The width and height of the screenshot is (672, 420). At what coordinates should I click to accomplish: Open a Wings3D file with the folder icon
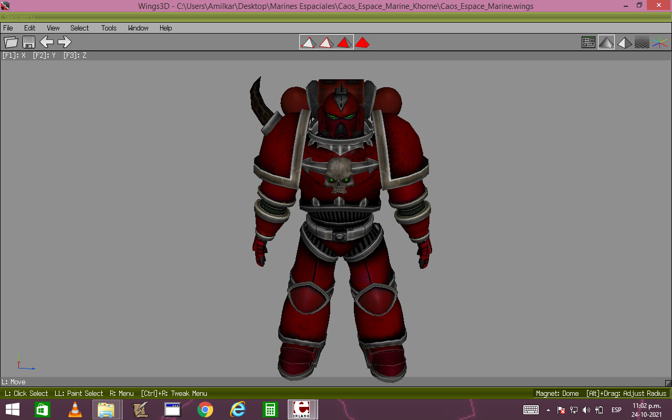10,42
